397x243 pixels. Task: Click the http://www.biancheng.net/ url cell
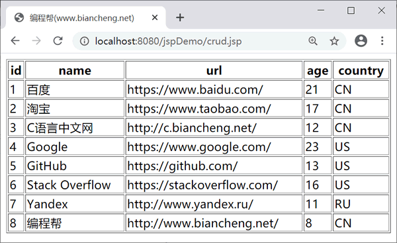pyautogui.click(x=214, y=222)
